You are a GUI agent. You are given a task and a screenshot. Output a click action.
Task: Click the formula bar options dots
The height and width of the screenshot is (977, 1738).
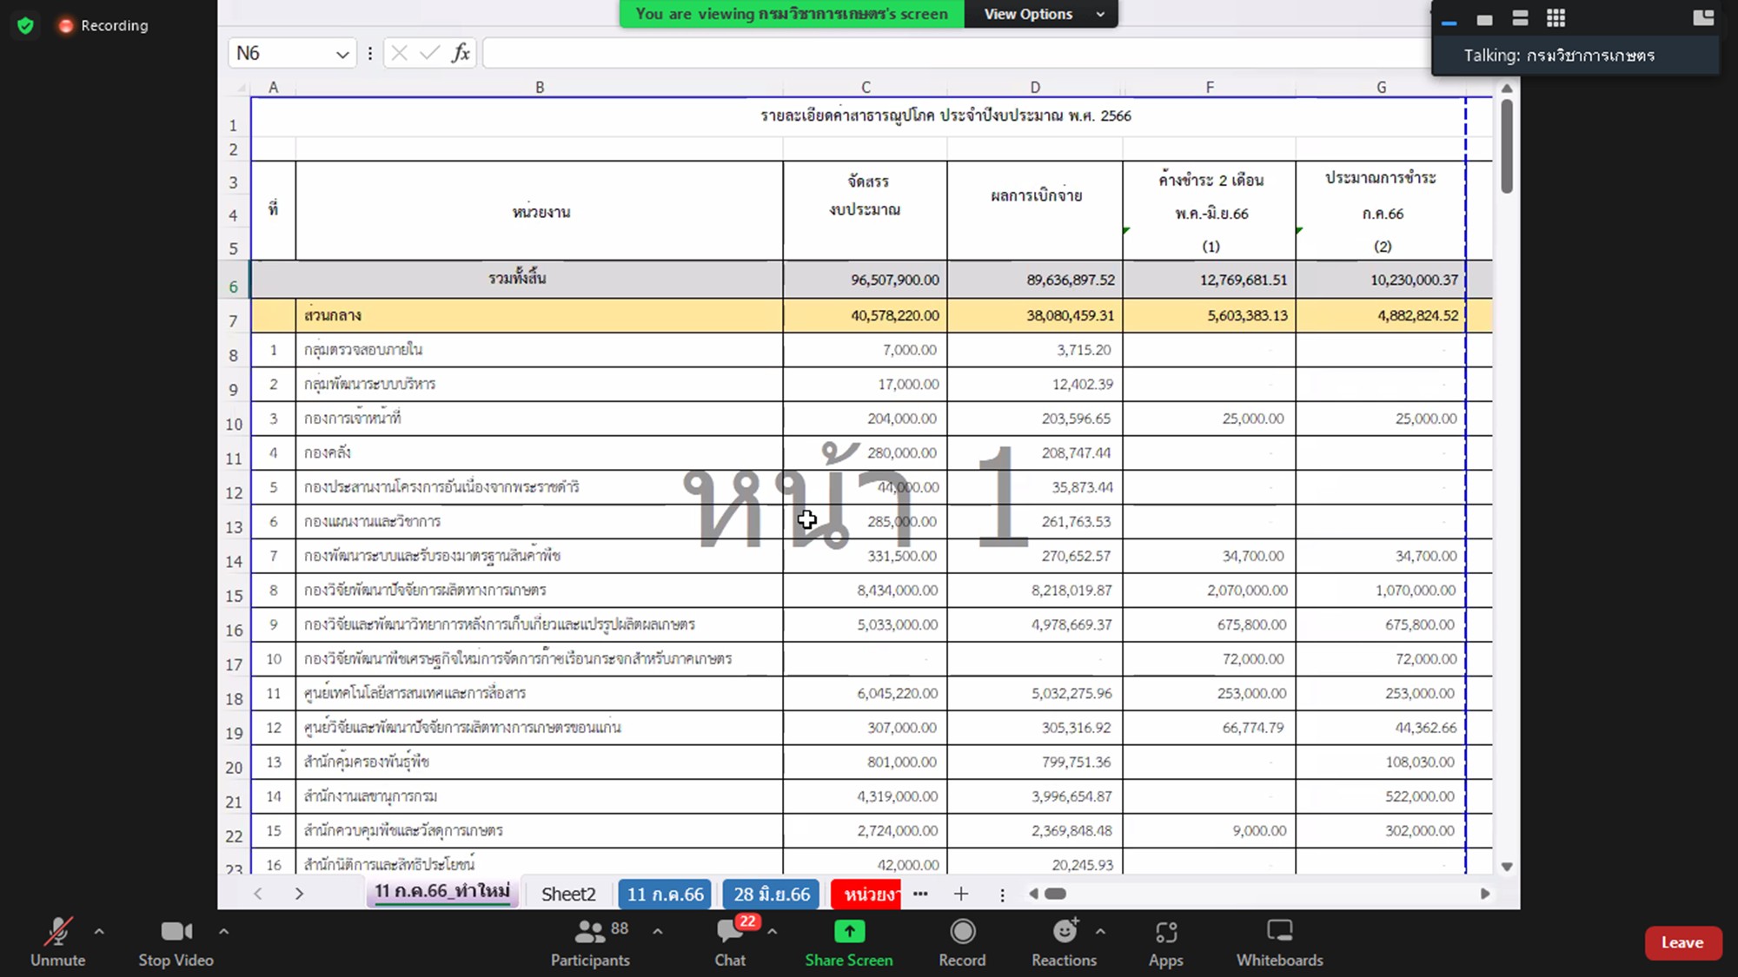pyautogui.click(x=370, y=53)
